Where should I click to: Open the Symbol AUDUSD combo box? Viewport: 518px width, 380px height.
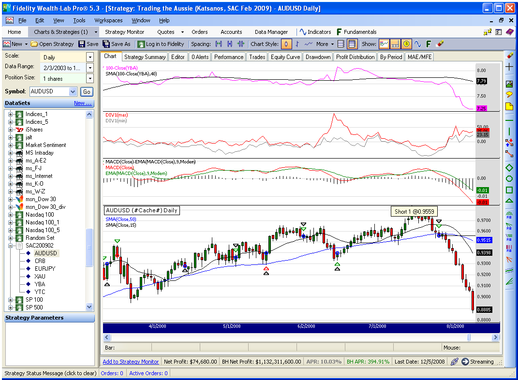pyautogui.click(x=73, y=91)
